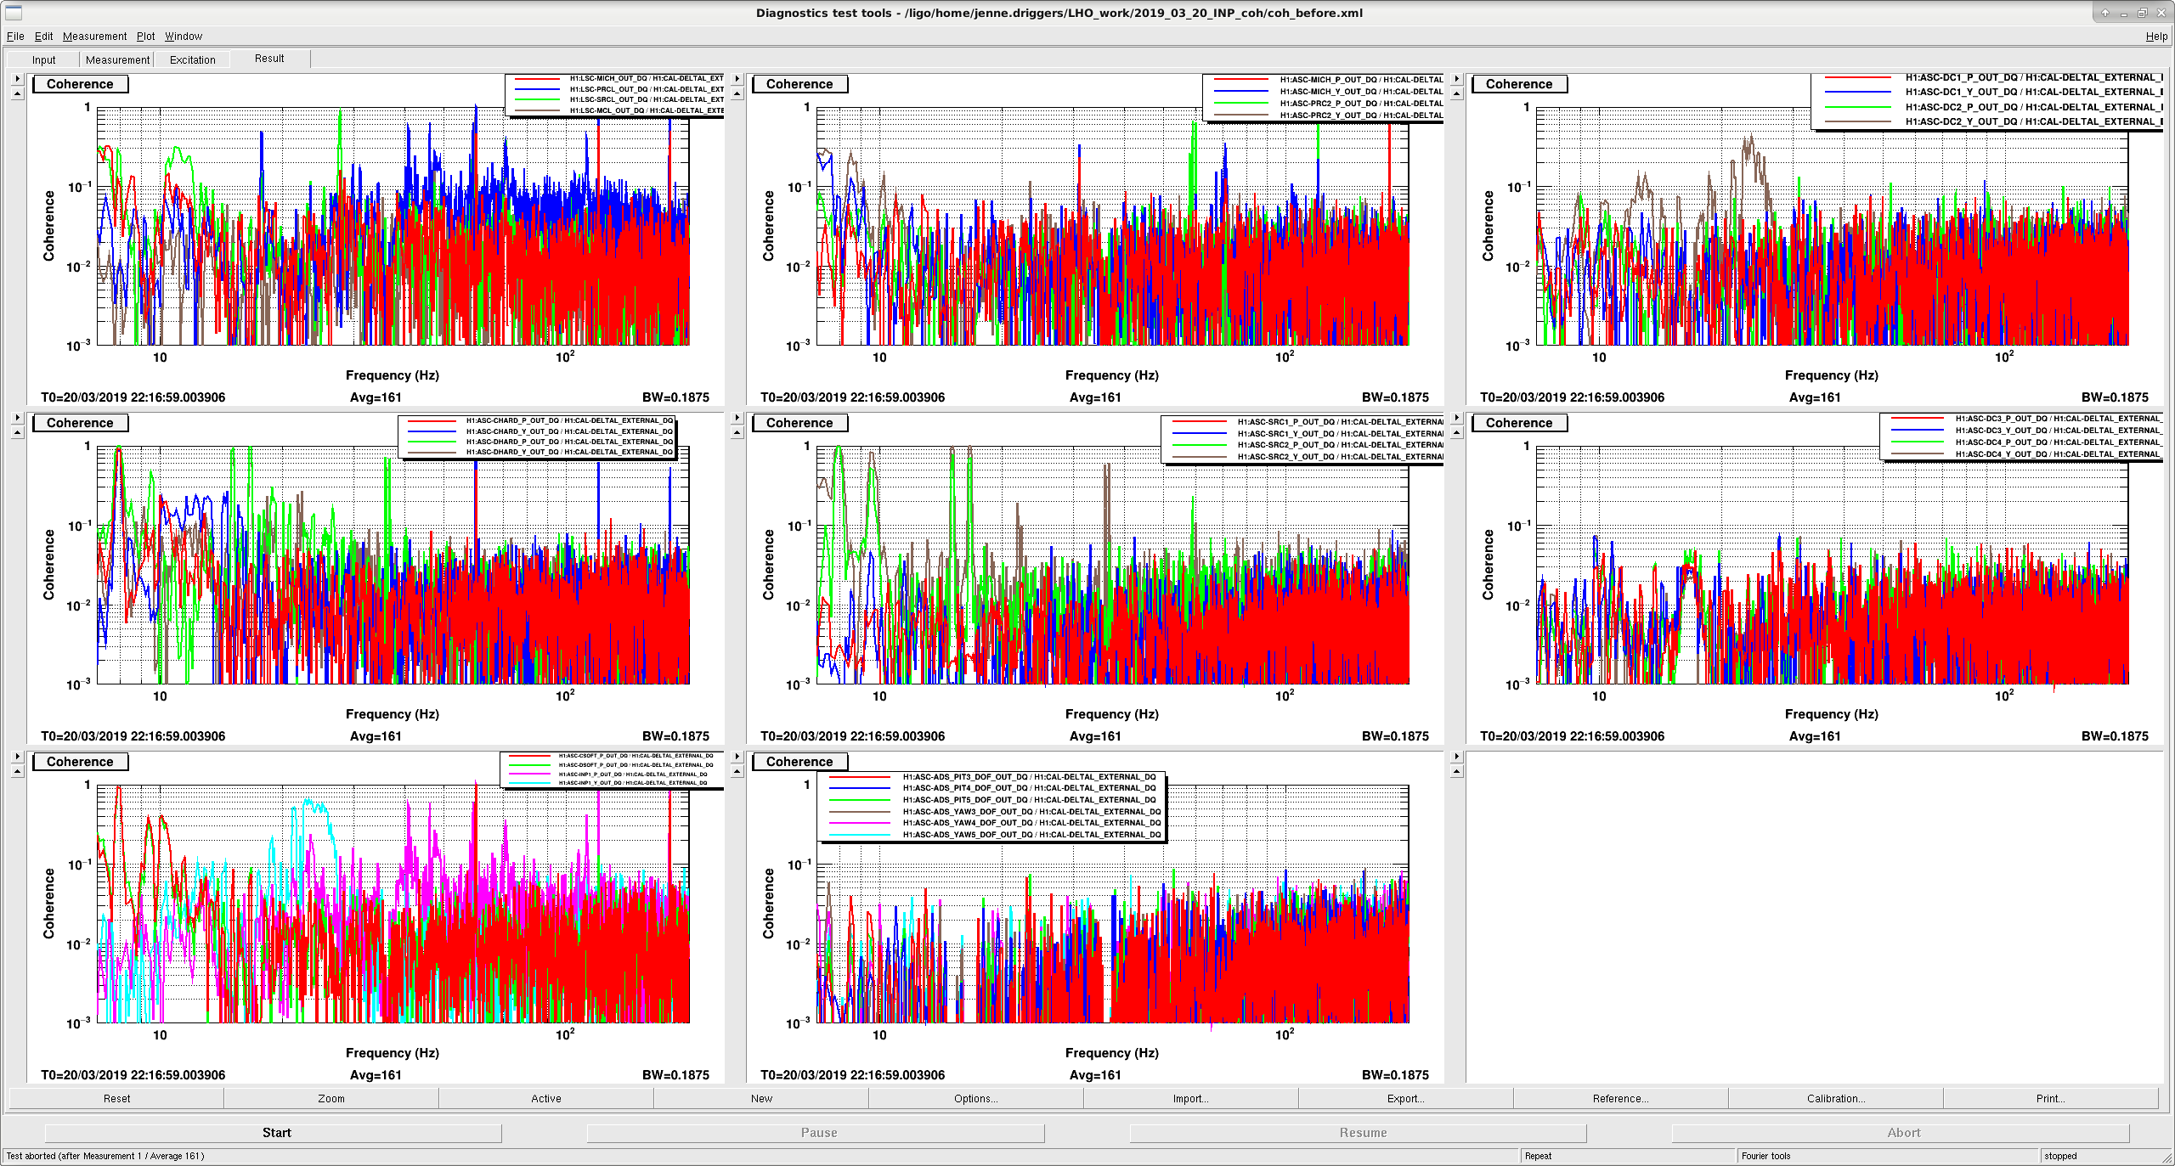Switch to the Excitation tab
The image size is (2175, 1166).
point(192,59)
